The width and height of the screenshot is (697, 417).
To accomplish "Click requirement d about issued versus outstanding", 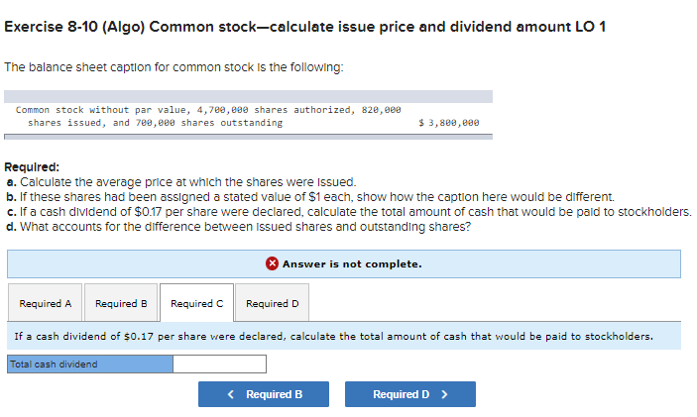I will (x=238, y=227).
